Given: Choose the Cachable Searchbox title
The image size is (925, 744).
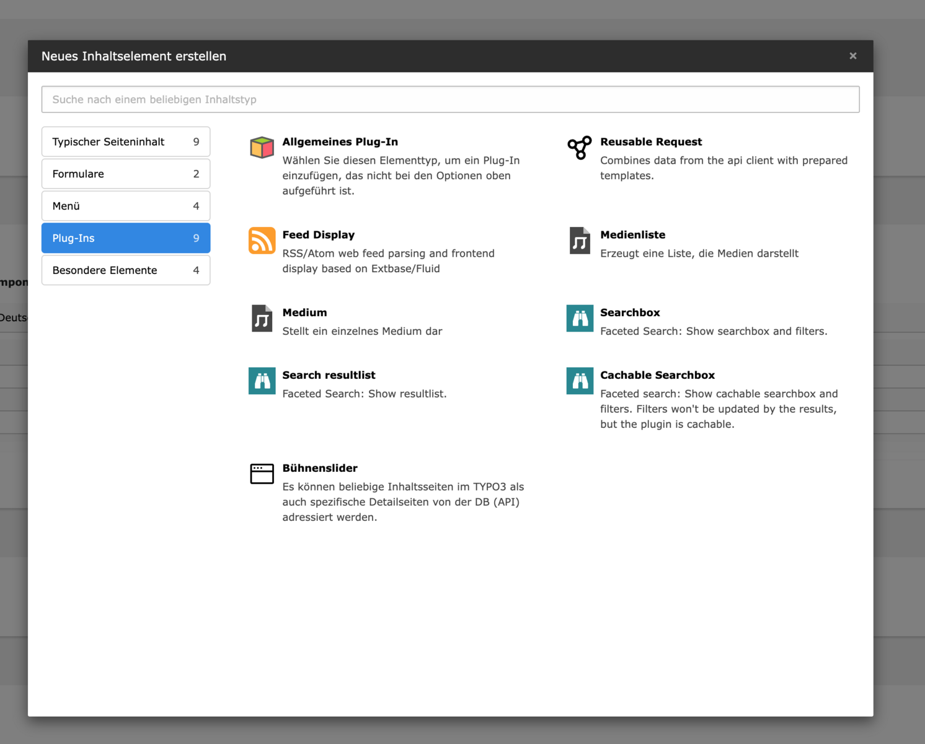Looking at the screenshot, I should click(x=657, y=375).
